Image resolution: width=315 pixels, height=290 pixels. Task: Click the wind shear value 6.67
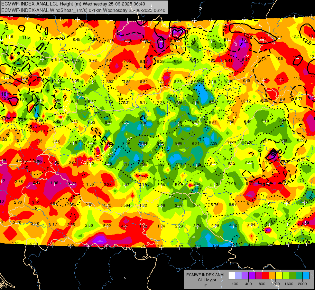point(233,205)
